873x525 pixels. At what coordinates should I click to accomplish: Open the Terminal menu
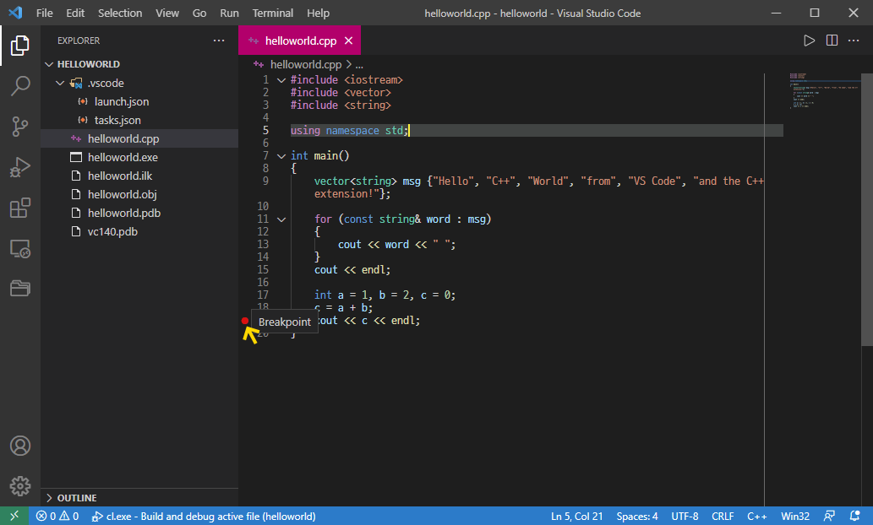pos(273,13)
